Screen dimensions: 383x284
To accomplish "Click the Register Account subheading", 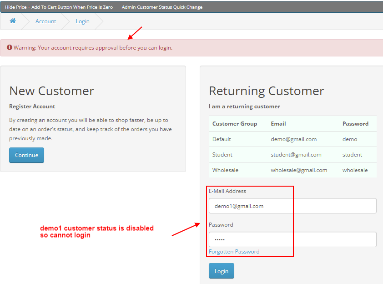I will point(32,106).
